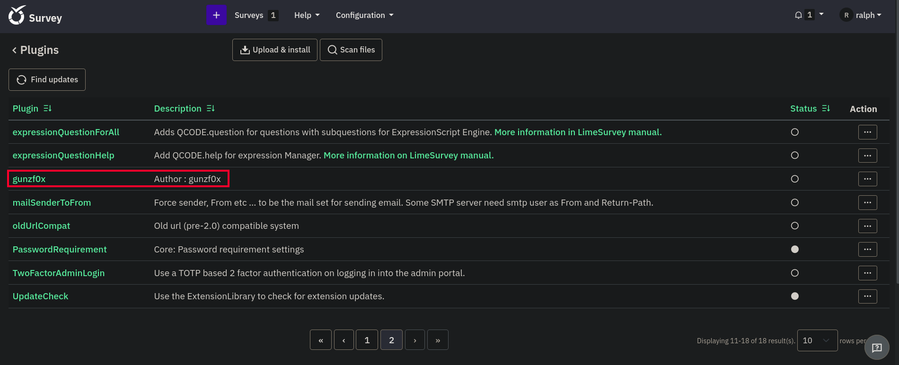Open 'More information on LimeSurvey manual' link
This screenshot has height=365, width=899.
click(409, 156)
